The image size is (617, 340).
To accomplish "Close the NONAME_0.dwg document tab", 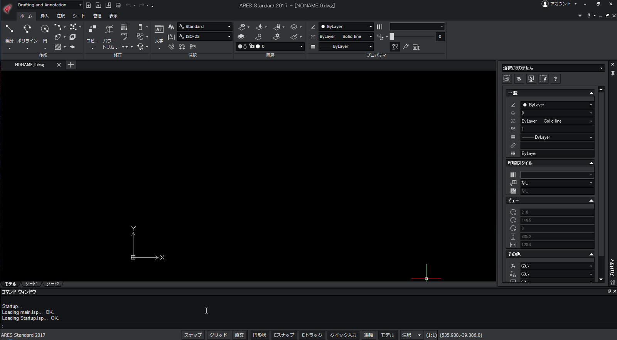I will pos(59,65).
